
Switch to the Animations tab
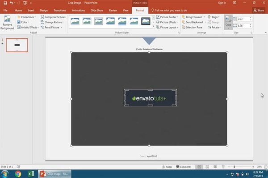point(79,10)
